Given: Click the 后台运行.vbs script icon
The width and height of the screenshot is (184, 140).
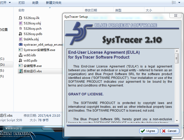Looking at the screenshot, I should 21,71.
